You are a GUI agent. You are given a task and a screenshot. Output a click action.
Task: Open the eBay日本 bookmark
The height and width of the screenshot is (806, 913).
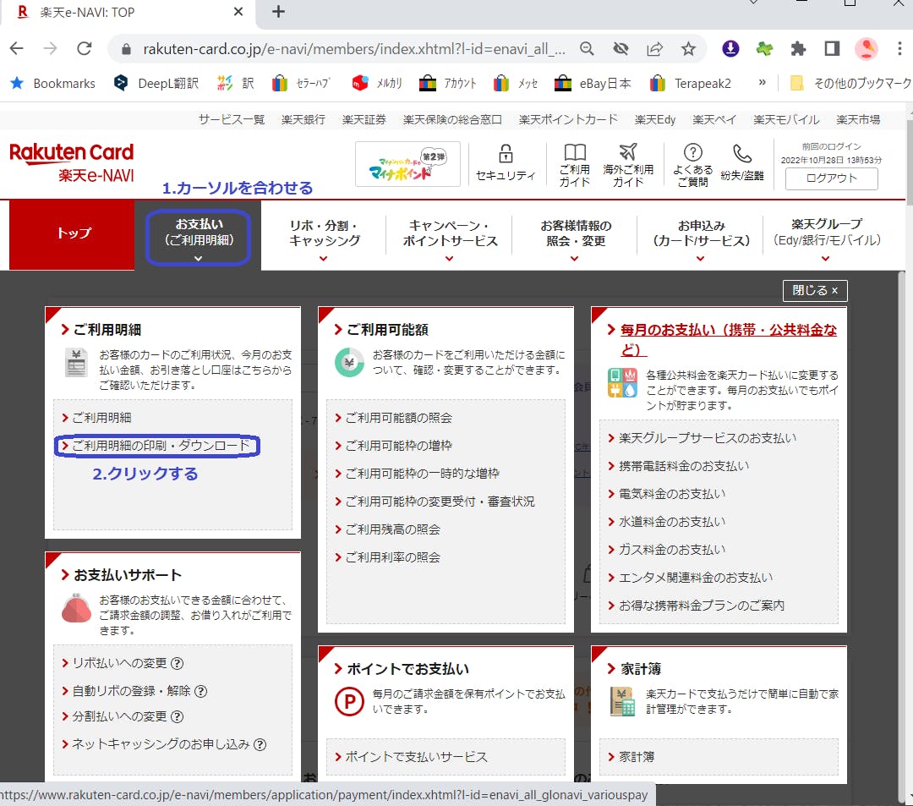click(x=593, y=83)
